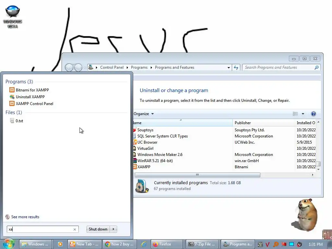Change view with the view icon
The height and width of the screenshot is (249, 332).
(x=295, y=114)
